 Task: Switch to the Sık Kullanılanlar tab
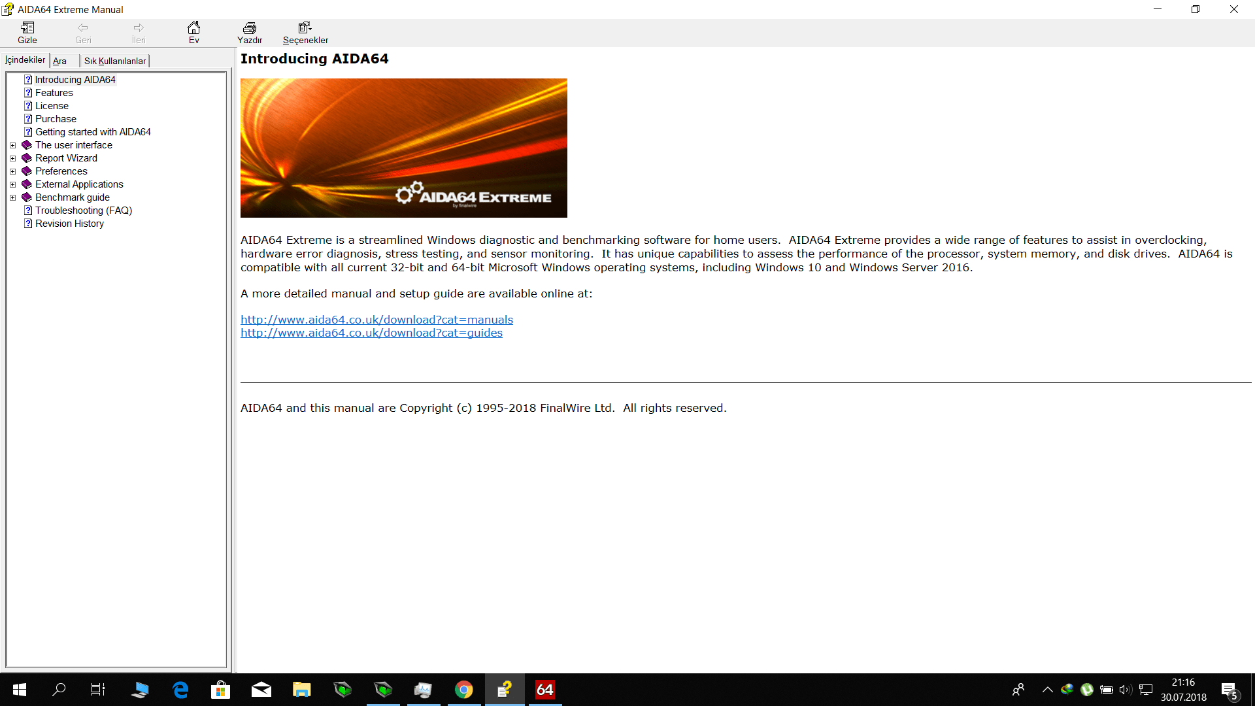115,61
